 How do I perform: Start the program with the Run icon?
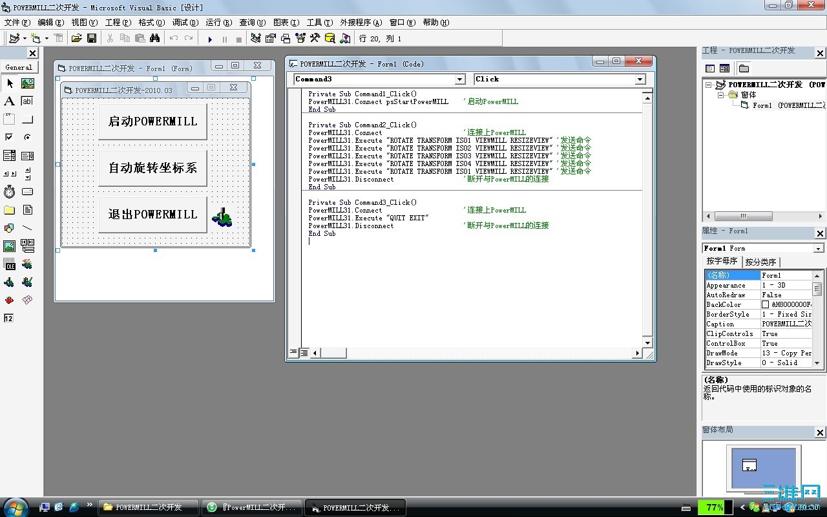210,39
